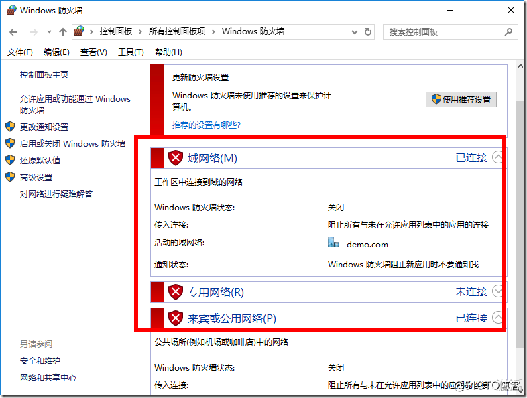This screenshot has height=398, width=527.
Task: Refresh the control panel page
Action: pyautogui.click(x=368, y=32)
